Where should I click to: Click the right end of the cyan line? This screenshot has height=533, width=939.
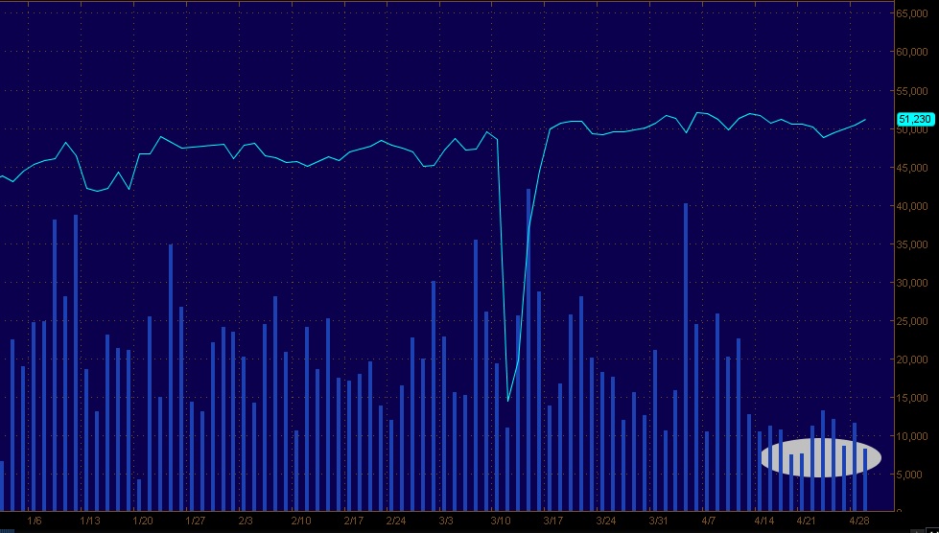(865, 120)
